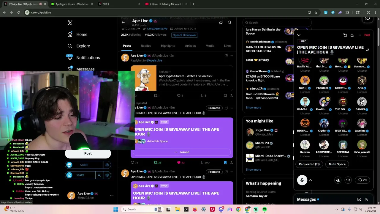380x214 pixels.
Task: Click Promote on the first OPEN MIC post
Action: [214, 108]
